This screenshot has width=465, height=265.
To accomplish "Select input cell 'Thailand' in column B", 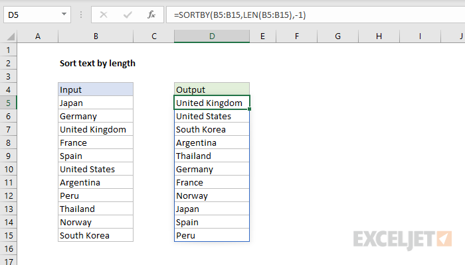I will pos(96,209).
